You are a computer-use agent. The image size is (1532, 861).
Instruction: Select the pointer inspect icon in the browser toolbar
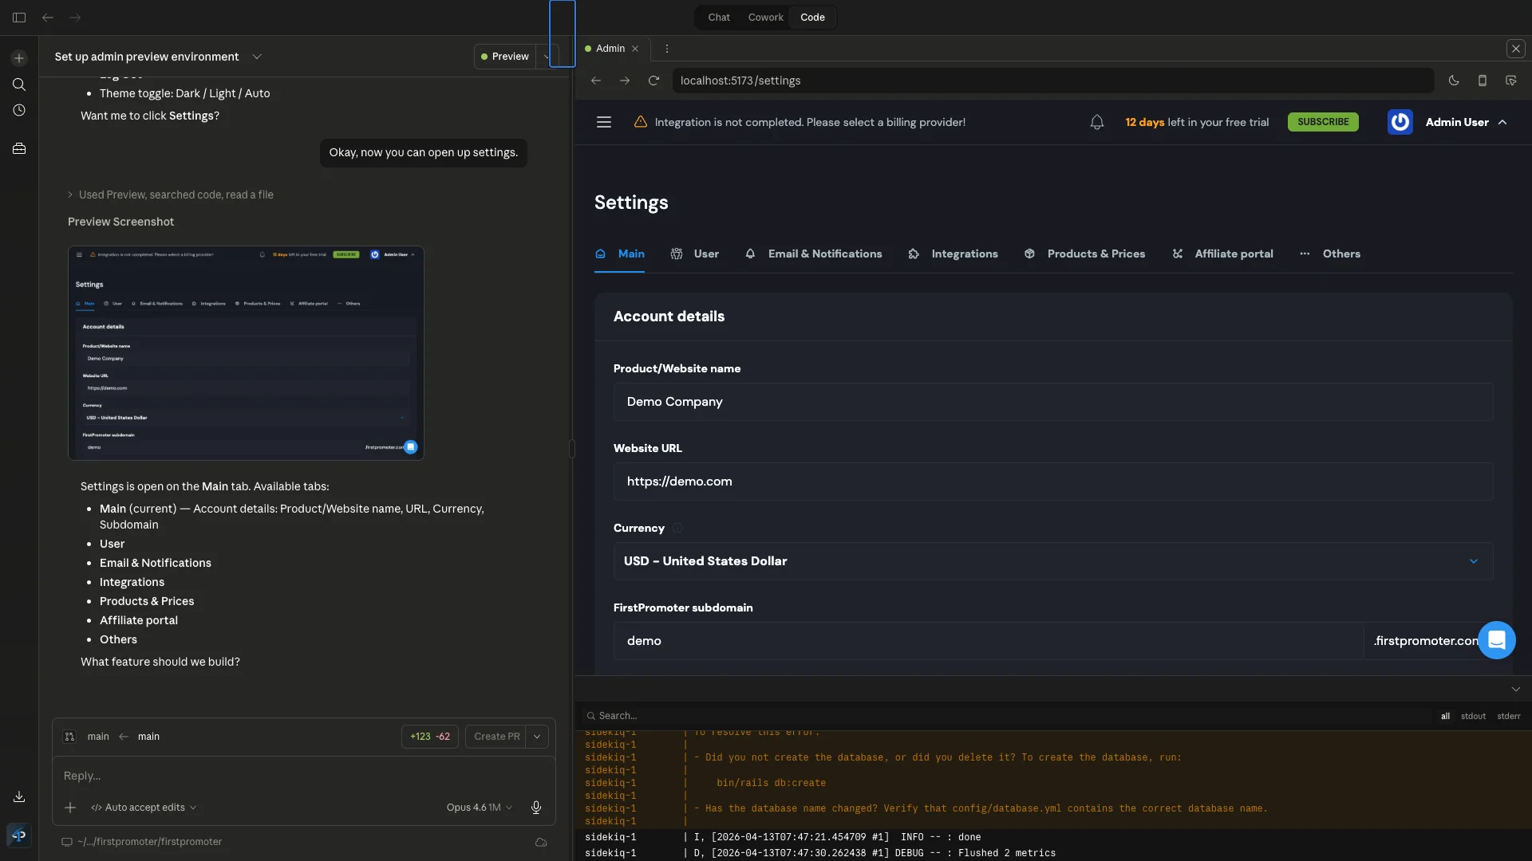click(x=1511, y=81)
